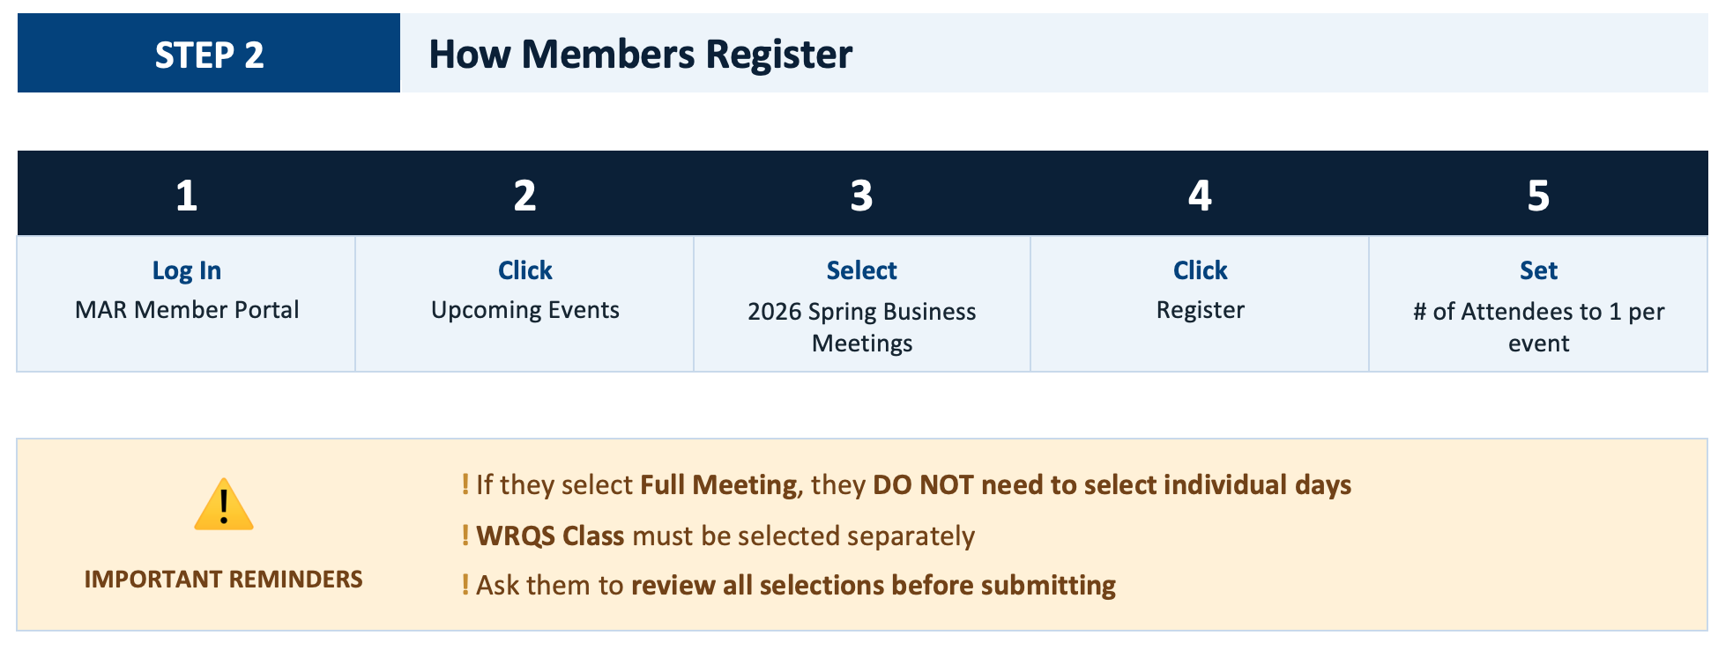
Task: Select step number 3 in the header
Action: tap(861, 196)
